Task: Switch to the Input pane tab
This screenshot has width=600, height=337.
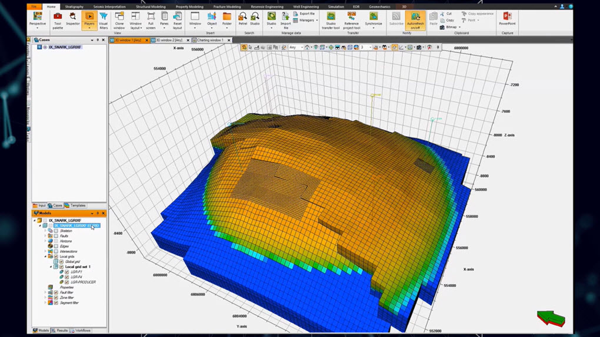Action: tap(39, 205)
